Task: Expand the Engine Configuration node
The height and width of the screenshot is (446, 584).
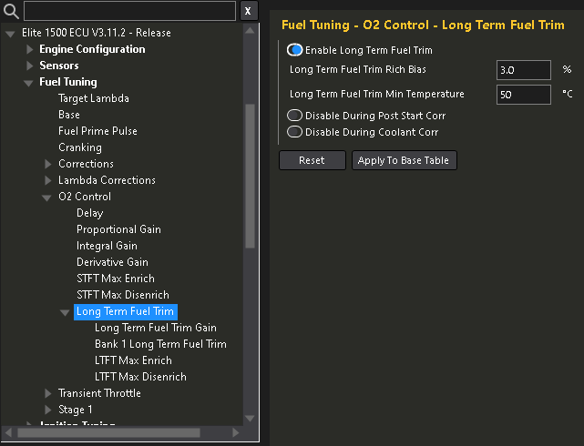Action: point(30,49)
